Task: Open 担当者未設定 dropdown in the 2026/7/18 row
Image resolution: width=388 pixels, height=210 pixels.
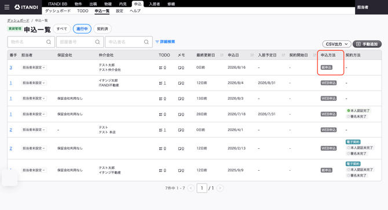Action: (34, 114)
